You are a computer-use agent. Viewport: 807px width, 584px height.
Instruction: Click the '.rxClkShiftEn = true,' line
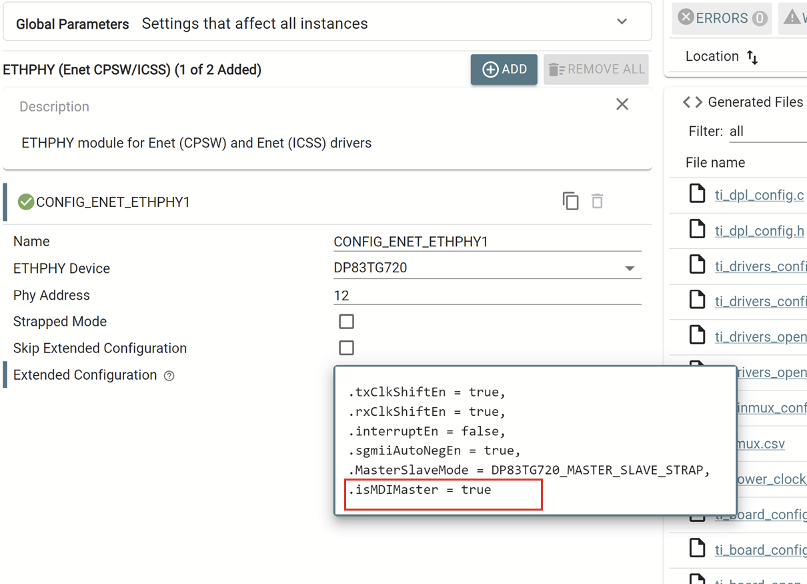click(x=427, y=411)
